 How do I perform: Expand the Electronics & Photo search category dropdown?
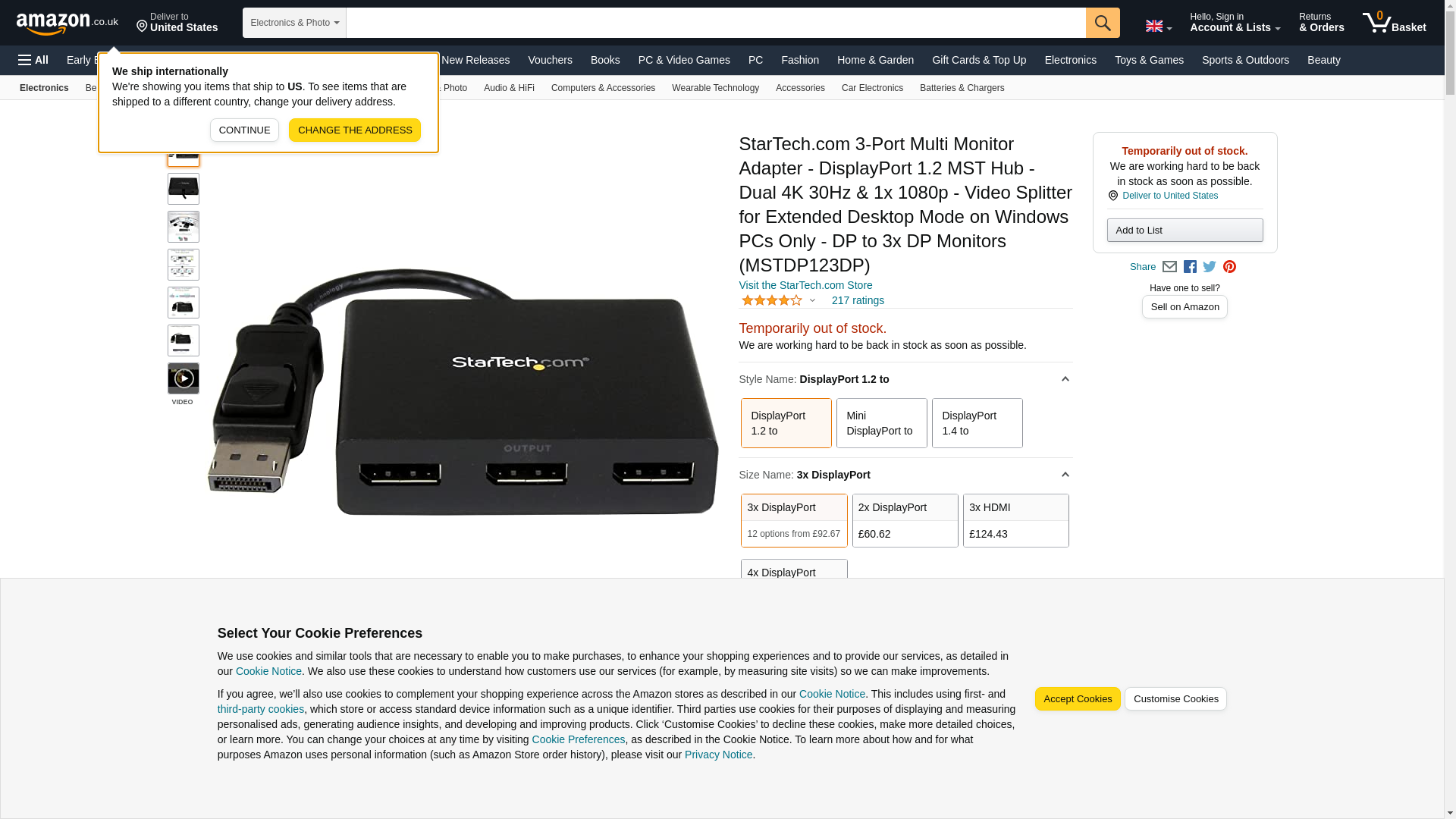point(294,23)
